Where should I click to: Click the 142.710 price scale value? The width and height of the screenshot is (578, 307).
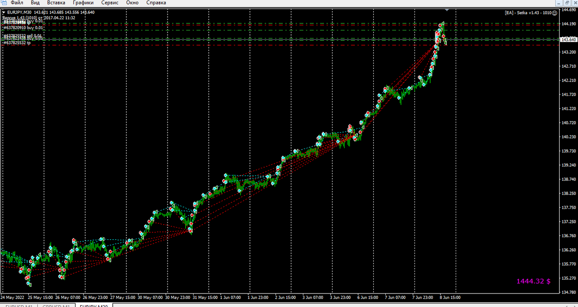(568, 66)
